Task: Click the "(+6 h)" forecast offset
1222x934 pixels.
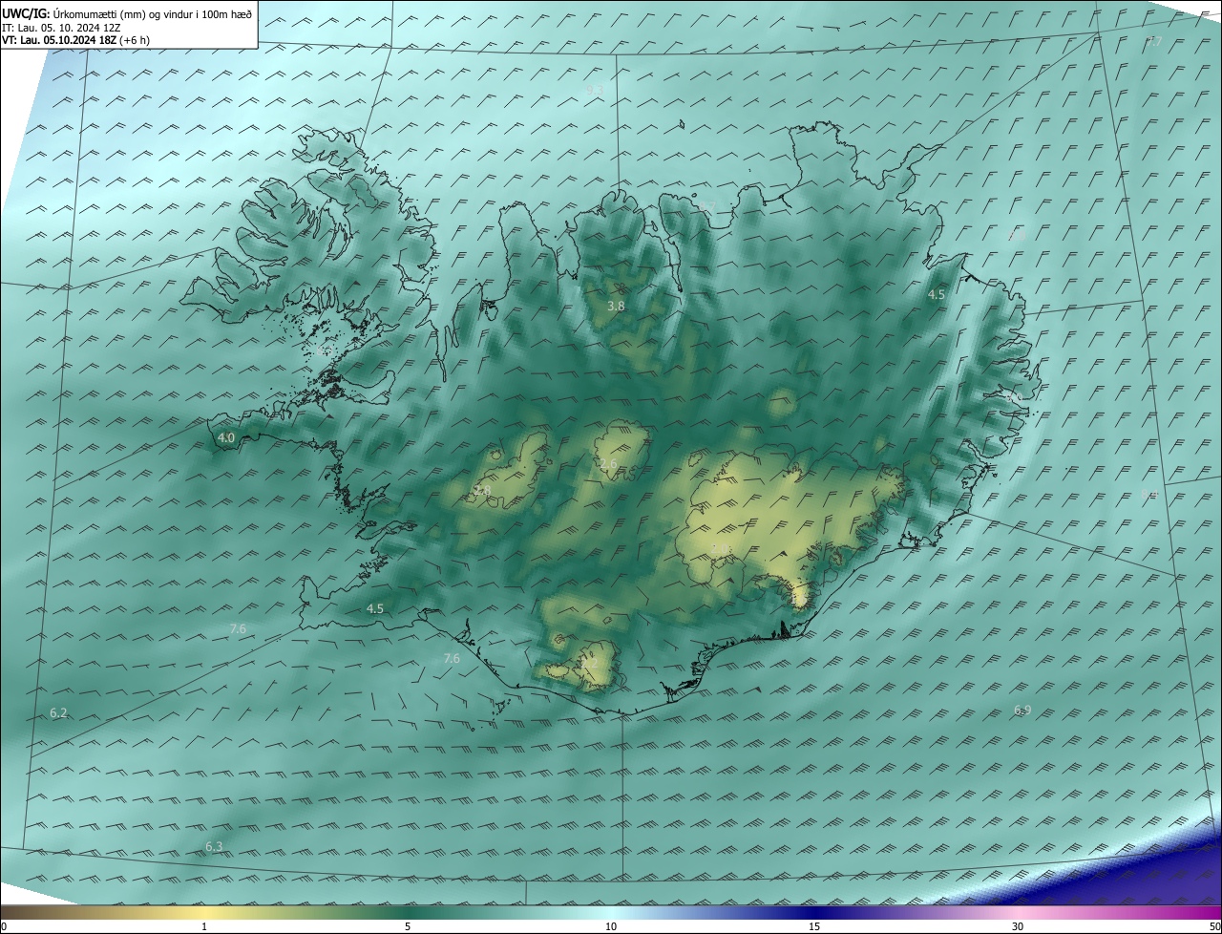Action: click(137, 41)
